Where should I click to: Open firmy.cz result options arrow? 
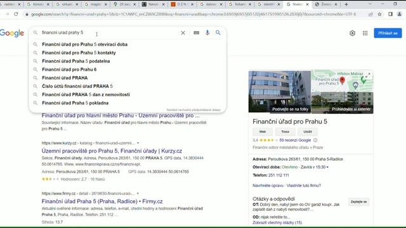click(138, 193)
